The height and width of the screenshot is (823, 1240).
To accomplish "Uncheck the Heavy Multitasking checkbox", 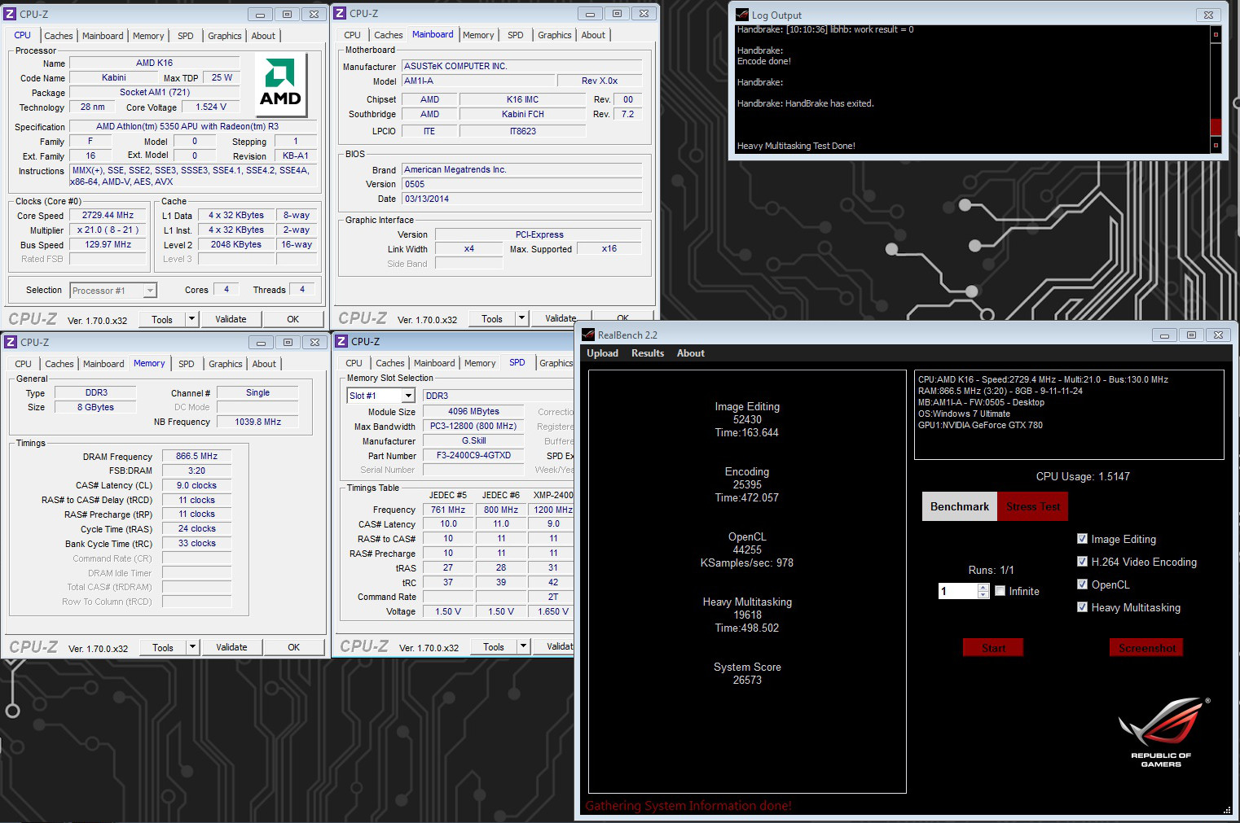I will pyautogui.click(x=1082, y=606).
